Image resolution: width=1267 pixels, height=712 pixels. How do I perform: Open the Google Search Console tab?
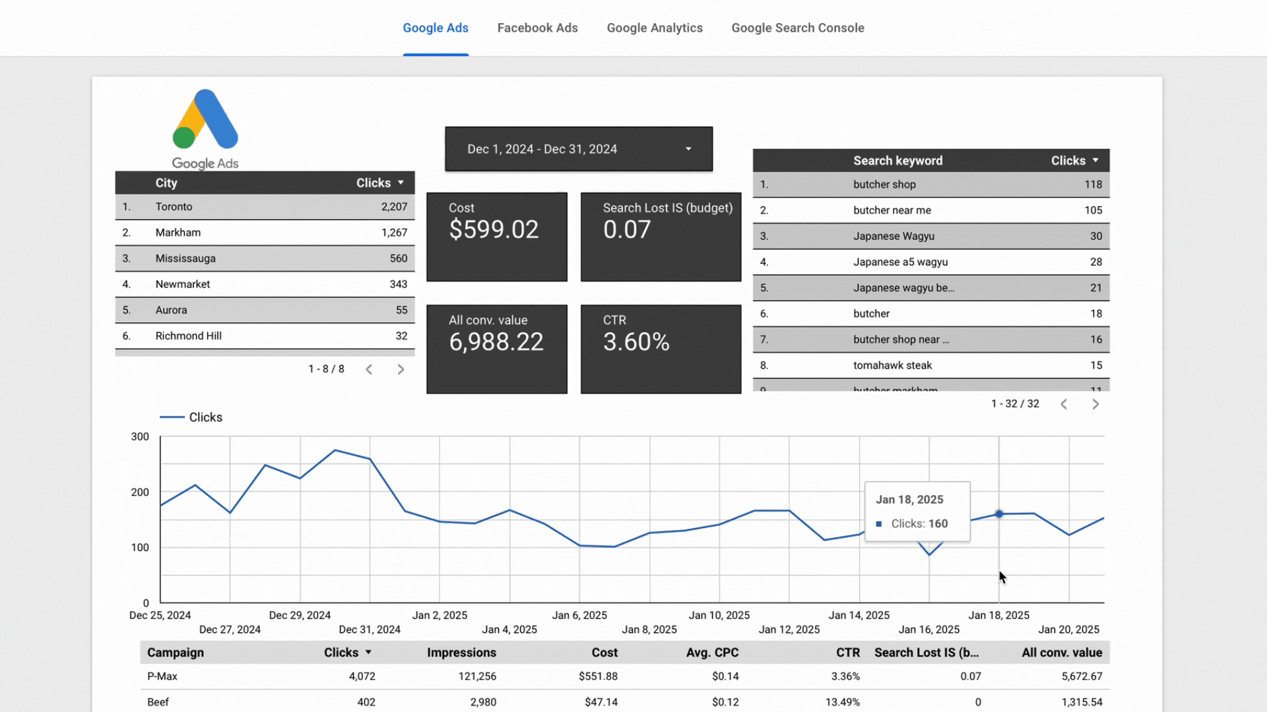[x=798, y=28]
